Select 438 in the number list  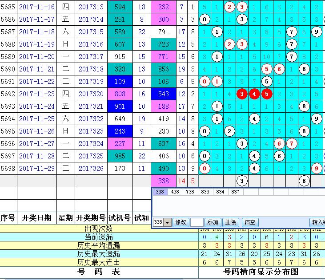pyautogui.click(x=175, y=192)
